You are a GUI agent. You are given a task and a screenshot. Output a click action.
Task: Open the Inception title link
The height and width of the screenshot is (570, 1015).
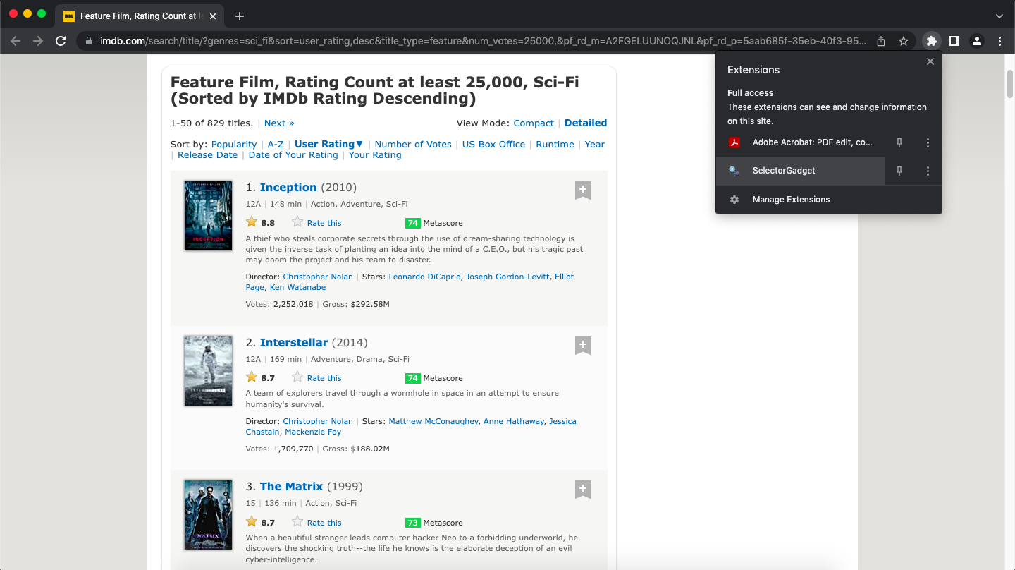point(288,188)
